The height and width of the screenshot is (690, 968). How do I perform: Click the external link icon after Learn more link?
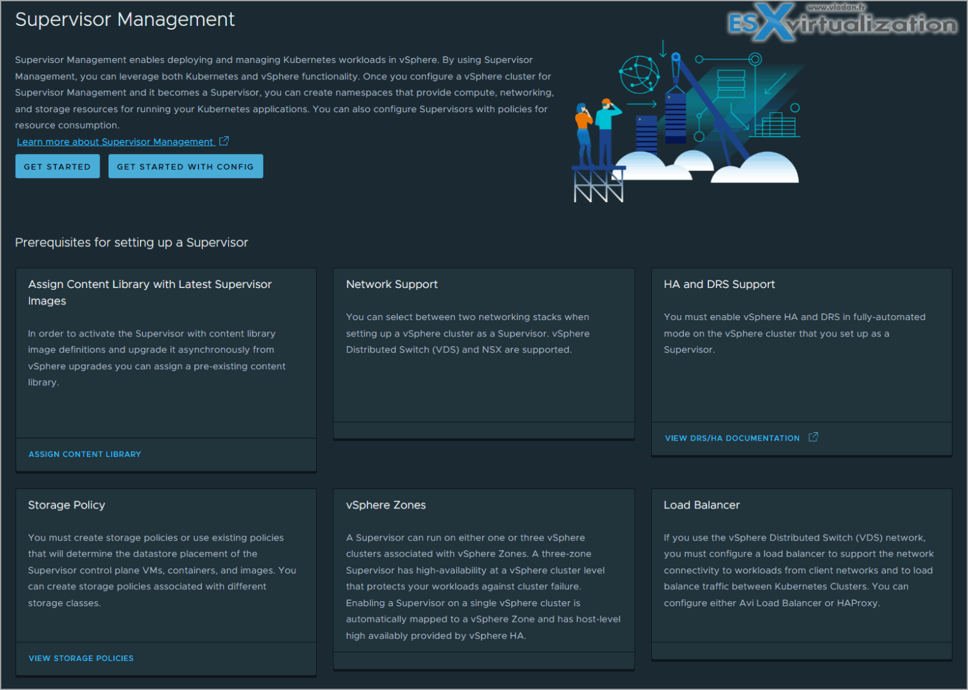point(224,141)
